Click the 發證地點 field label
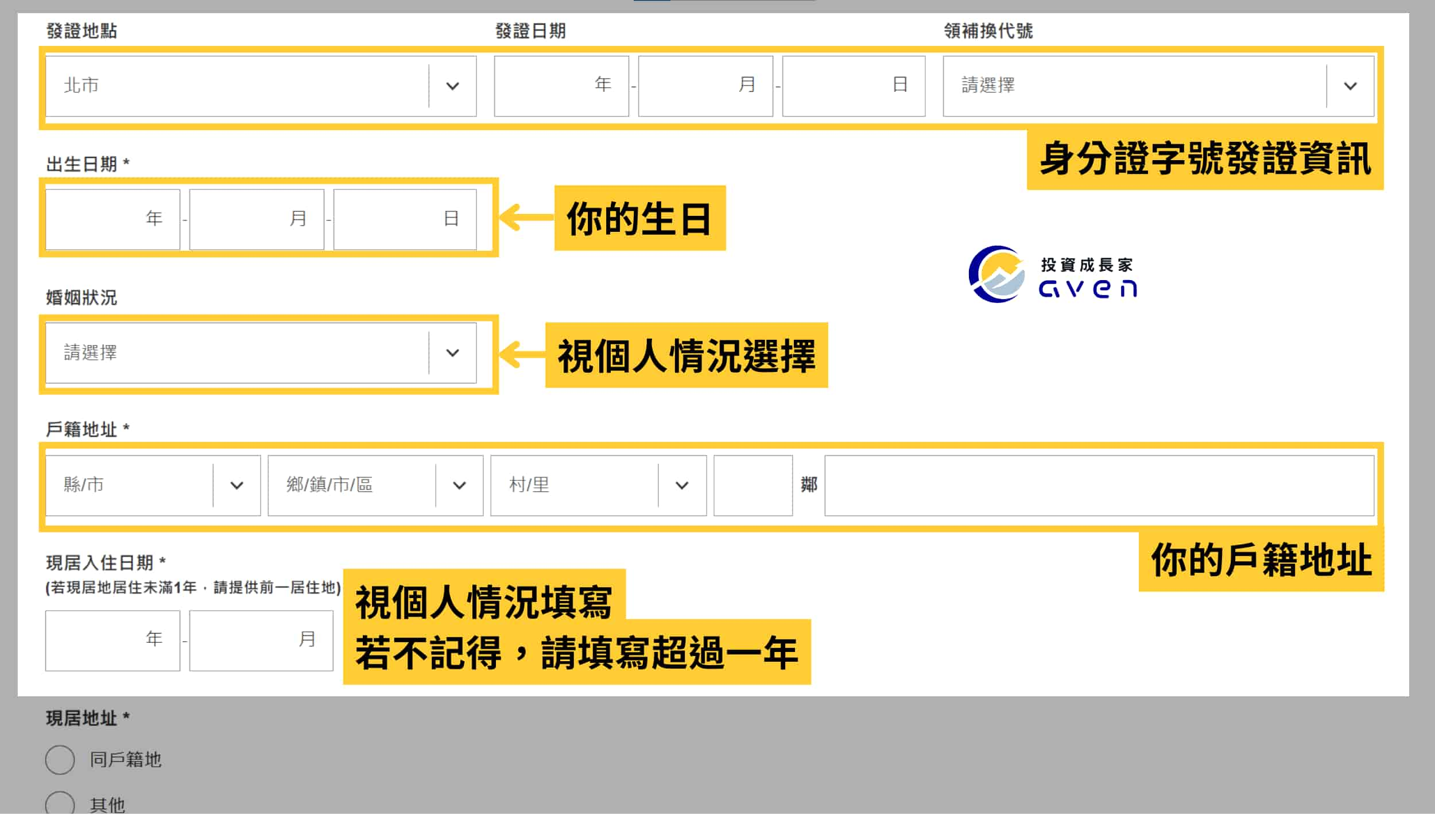The width and height of the screenshot is (1435, 815). [82, 31]
